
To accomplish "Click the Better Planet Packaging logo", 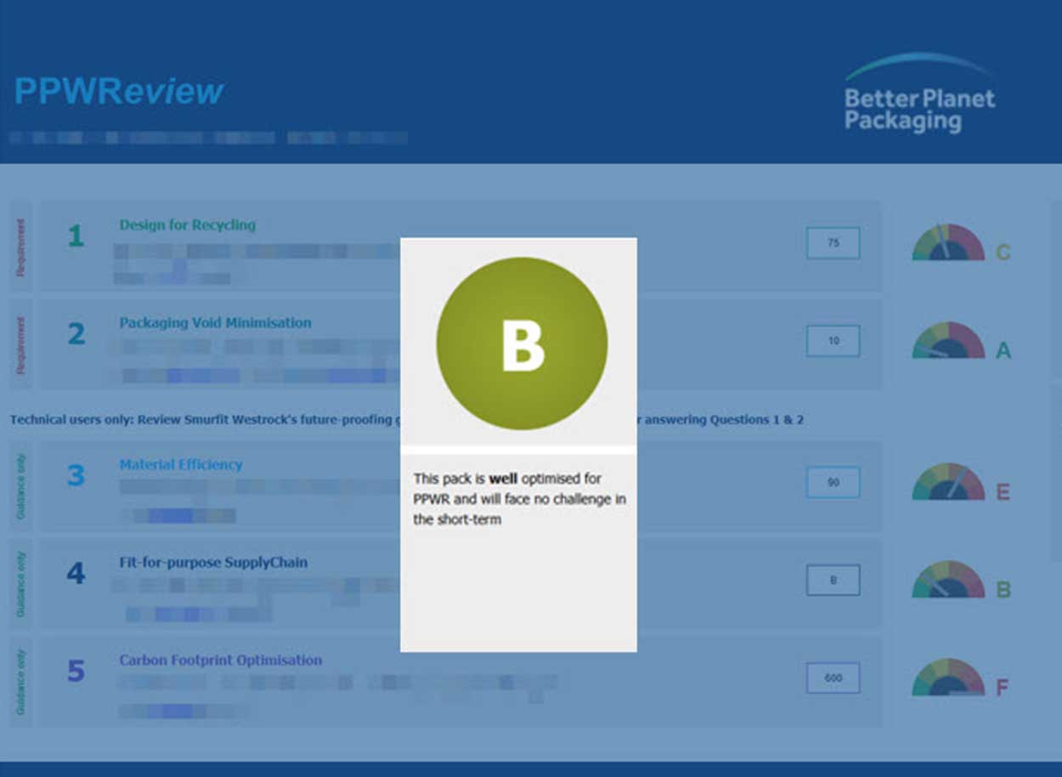I will tap(920, 94).
